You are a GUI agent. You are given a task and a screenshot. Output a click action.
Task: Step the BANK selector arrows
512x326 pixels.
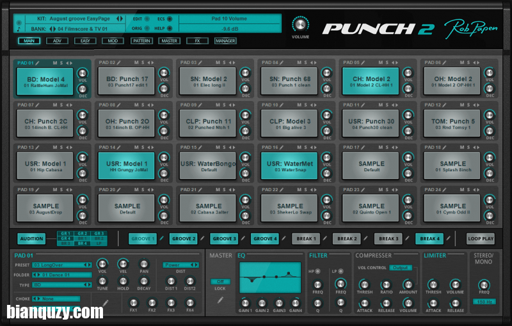point(52,29)
